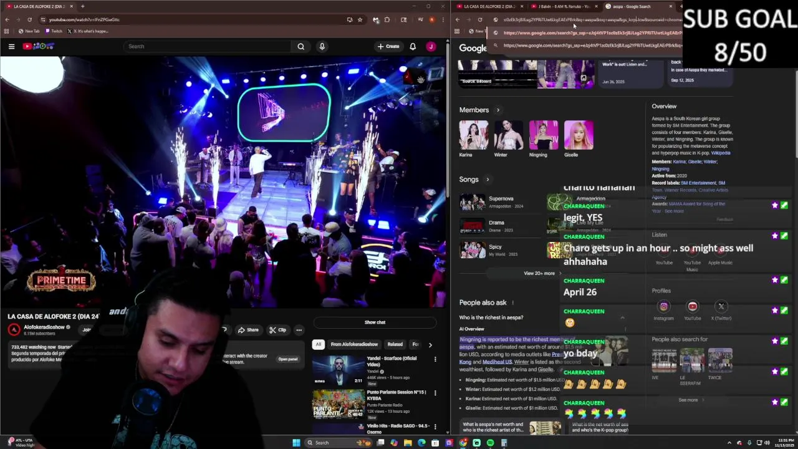Image resolution: width=798 pixels, height=449 pixels.
Task: Show more filter chips with right arrow
Action: 430,344
